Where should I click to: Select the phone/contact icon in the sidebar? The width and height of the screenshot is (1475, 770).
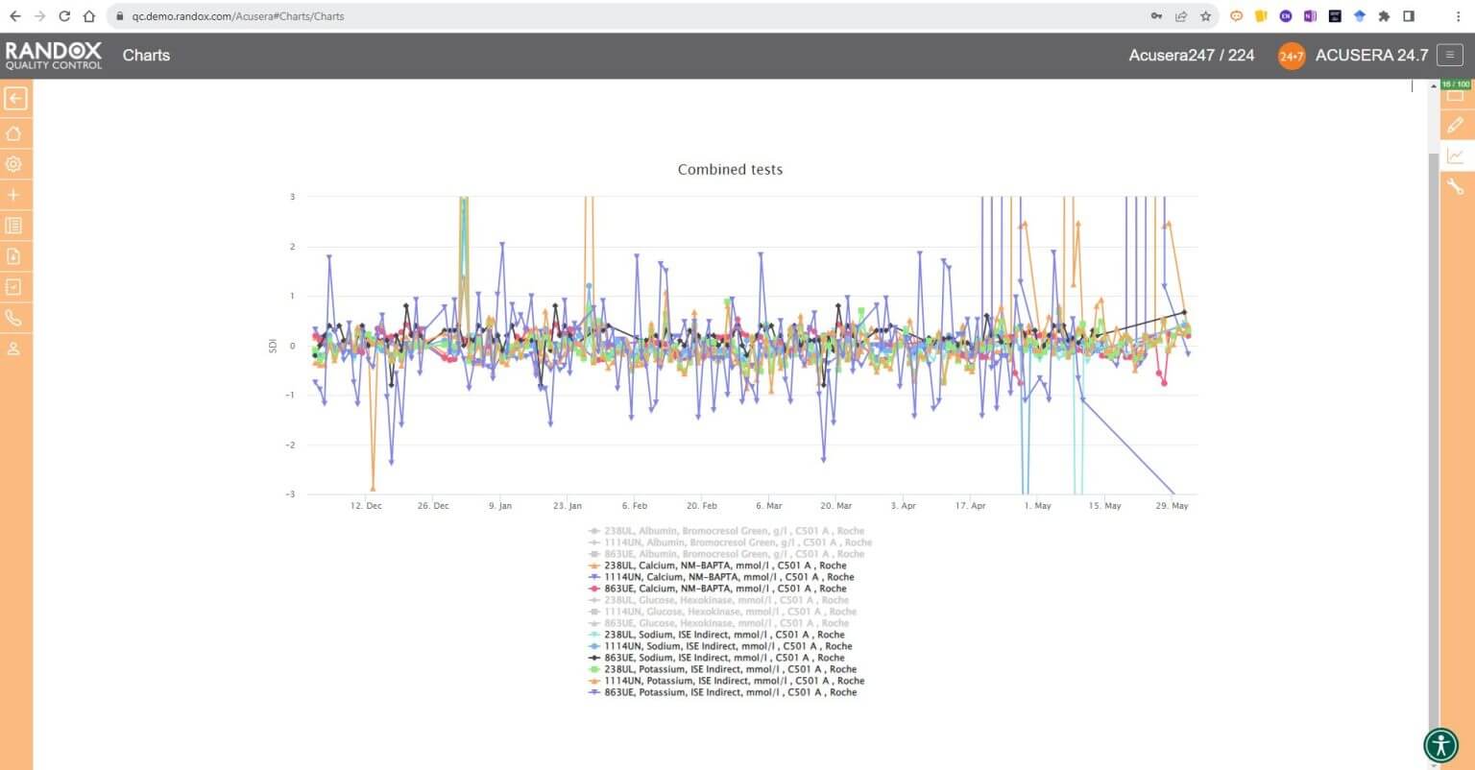click(x=14, y=317)
